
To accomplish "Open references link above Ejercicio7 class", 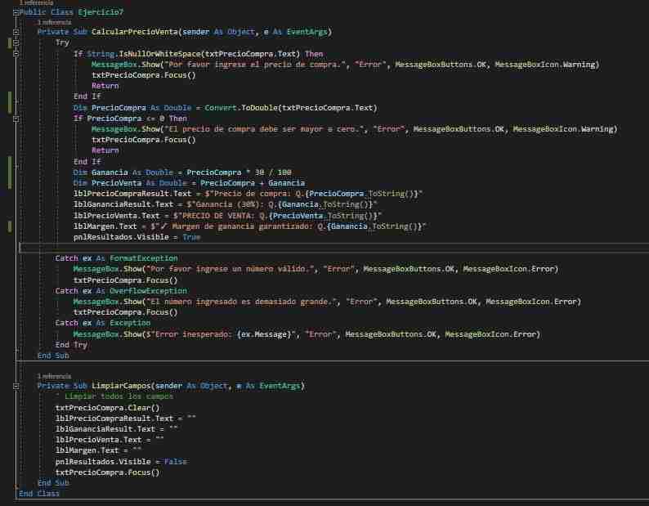I will click(x=34, y=3).
